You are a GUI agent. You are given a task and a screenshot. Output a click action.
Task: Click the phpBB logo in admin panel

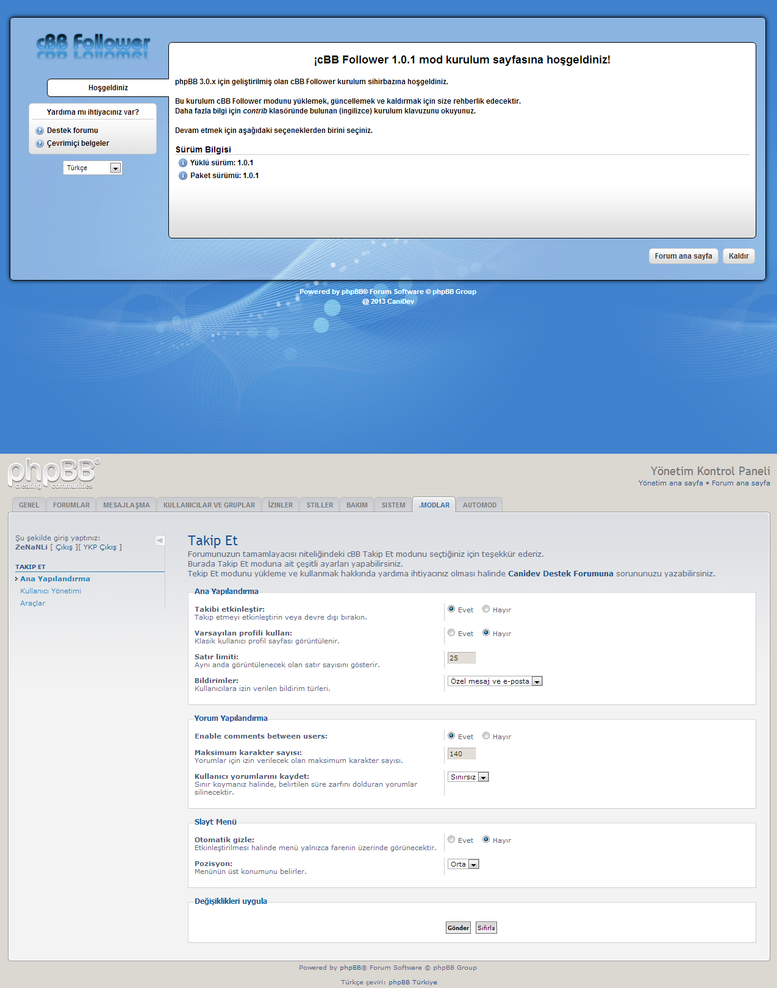coord(54,474)
